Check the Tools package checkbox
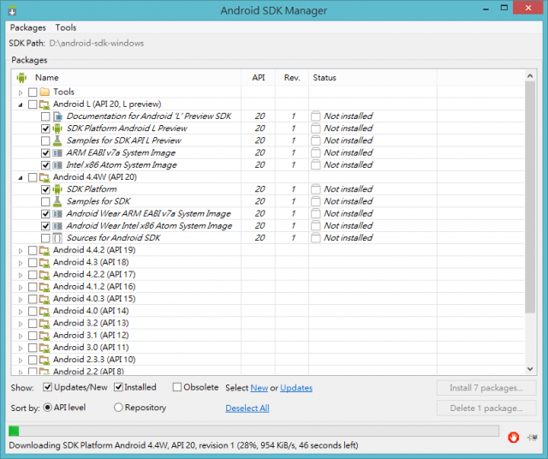The height and width of the screenshot is (459, 548). [33, 92]
